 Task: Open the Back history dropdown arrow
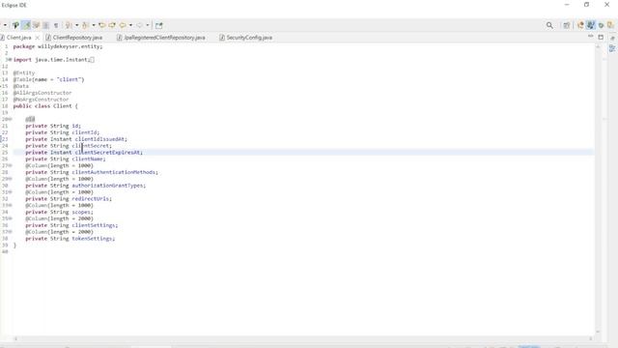click(x=130, y=25)
